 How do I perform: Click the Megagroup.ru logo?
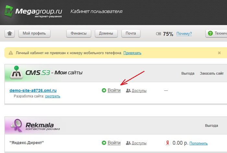33,12
